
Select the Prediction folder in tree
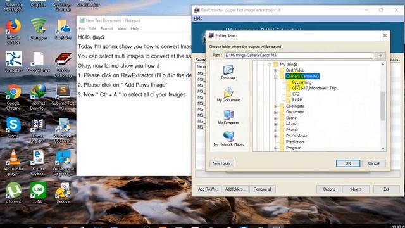coord(295,142)
